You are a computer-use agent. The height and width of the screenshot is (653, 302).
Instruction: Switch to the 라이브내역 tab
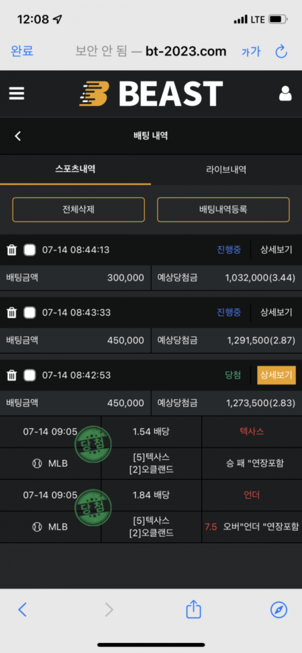coord(226,170)
